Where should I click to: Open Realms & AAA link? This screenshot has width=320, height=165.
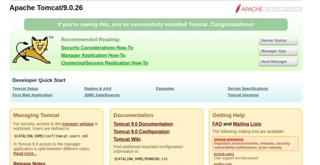coord(98,89)
